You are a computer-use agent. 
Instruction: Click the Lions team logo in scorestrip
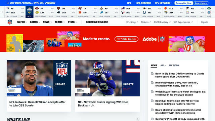(x=101, y=12)
